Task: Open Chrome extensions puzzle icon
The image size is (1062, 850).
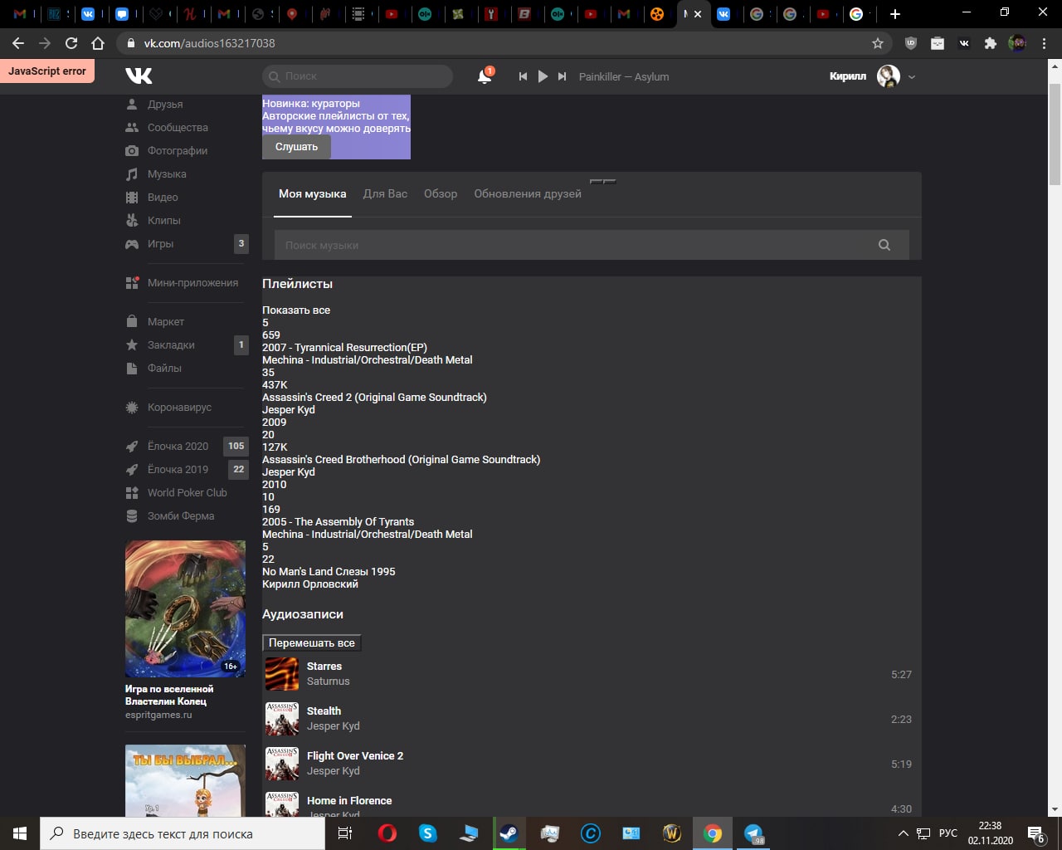Action: (x=990, y=43)
